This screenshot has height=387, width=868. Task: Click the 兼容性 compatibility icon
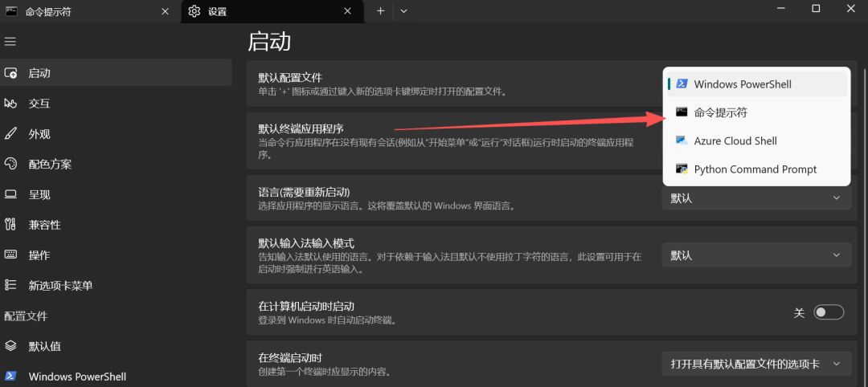click(x=11, y=225)
